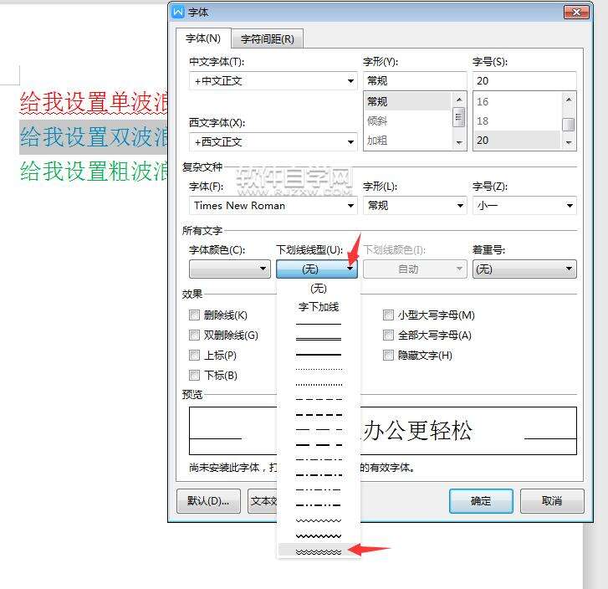The image size is (608, 589).
Task: Select the double line underline style
Action: [x=319, y=339]
